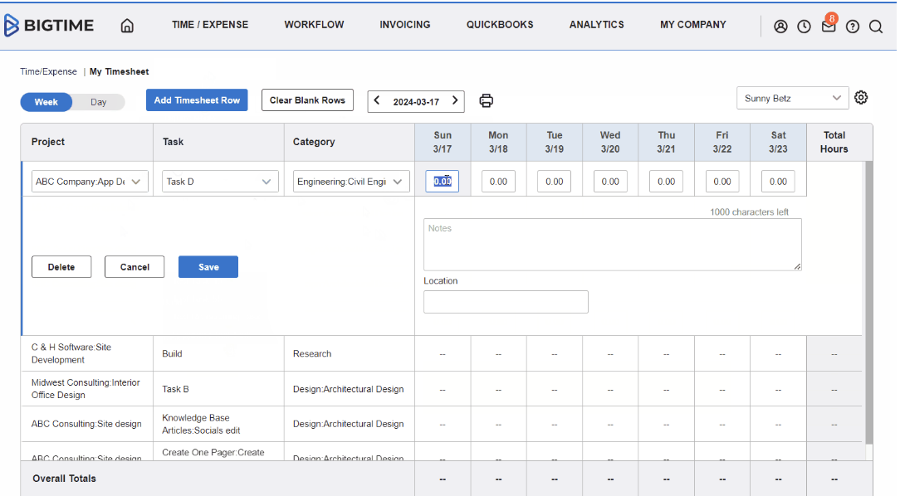
Task: Open the search magnifier icon
Action: pos(876,27)
